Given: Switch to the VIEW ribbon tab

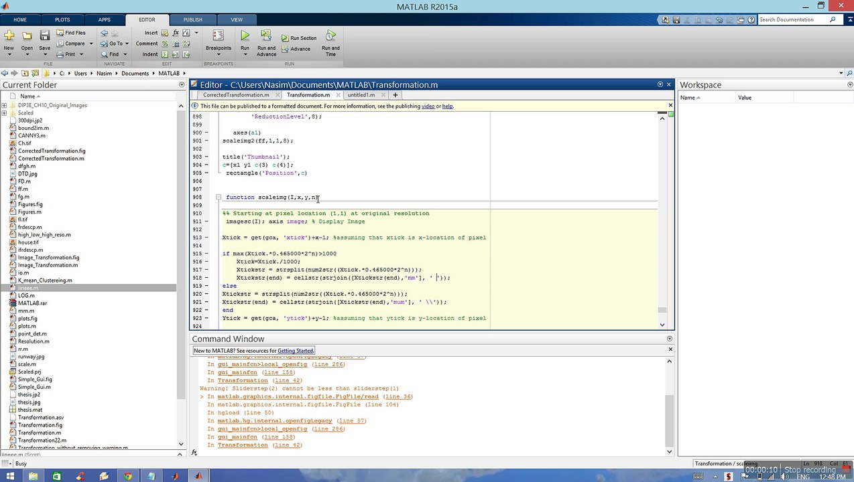Looking at the screenshot, I should pyautogui.click(x=237, y=19).
